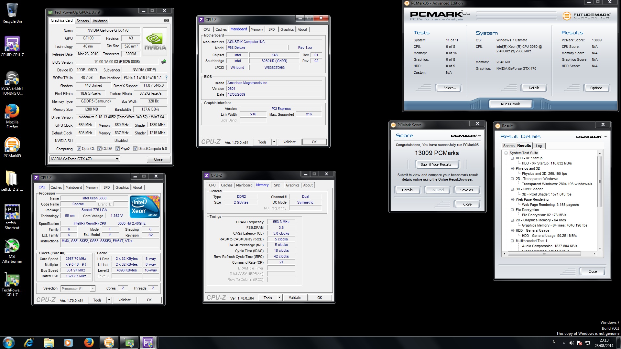Image resolution: width=621 pixels, height=349 pixels.
Task: Collapse the File Decryption node
Action: pos(512,210)
